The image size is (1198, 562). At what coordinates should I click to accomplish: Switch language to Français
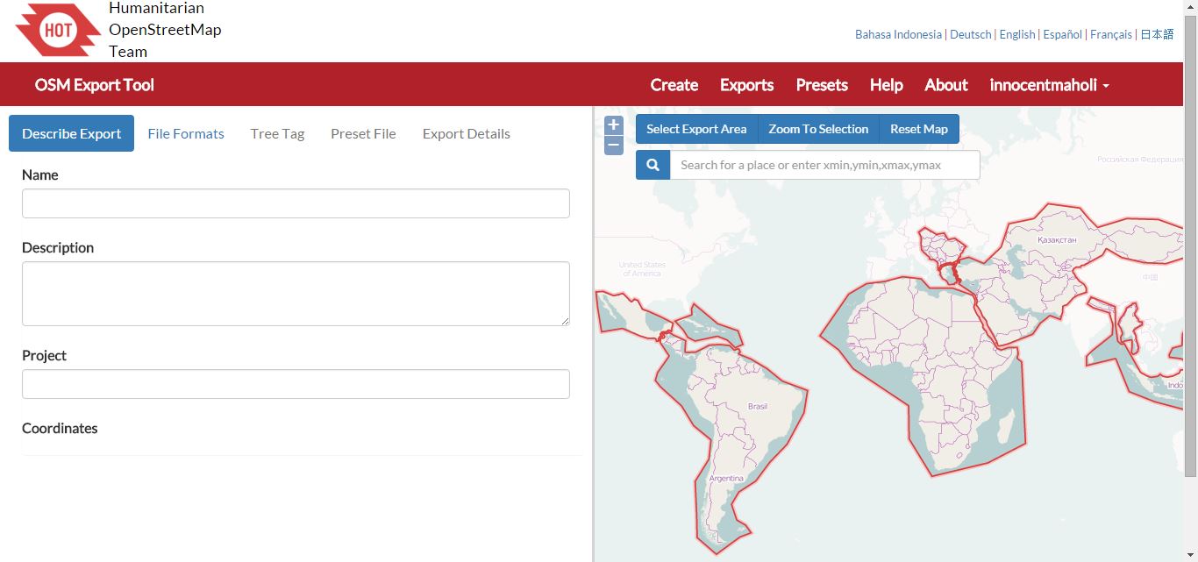pyautogui.click(x=1111, y=34)
